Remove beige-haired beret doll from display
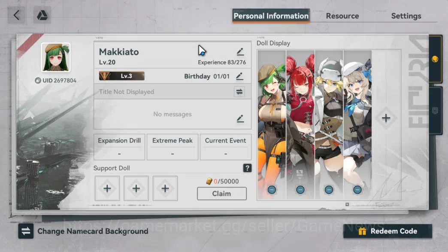The image size is (448, 252). click(357, 189)
